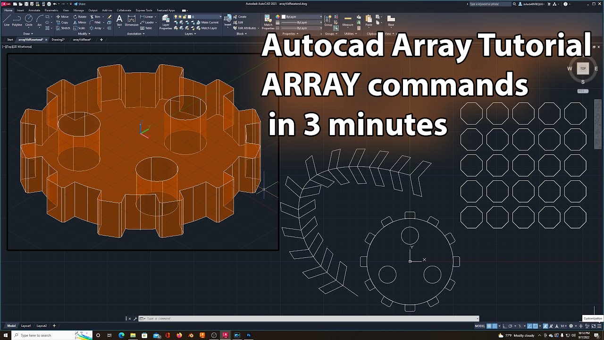604x340 pixels.
Task: Select the Text annotation tool
Action: tap(119, 20)
